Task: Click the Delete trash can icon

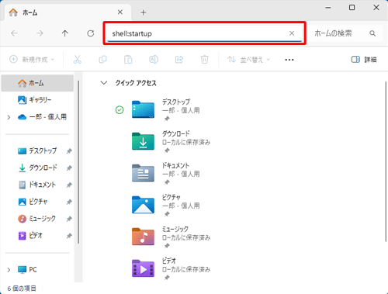Action: click(204, 60)
